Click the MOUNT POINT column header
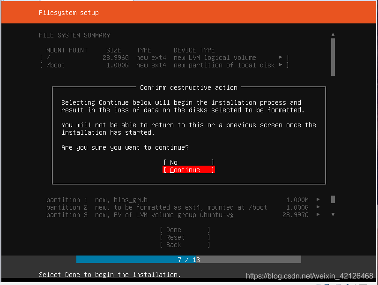 (67, 50)
